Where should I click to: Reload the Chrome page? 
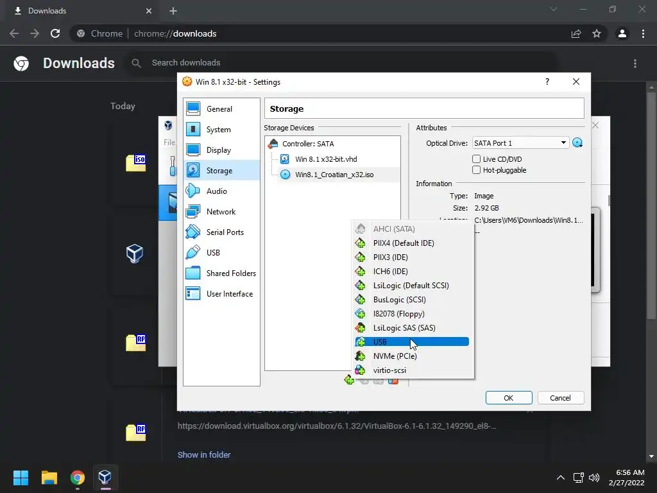(x=55, y=33)
